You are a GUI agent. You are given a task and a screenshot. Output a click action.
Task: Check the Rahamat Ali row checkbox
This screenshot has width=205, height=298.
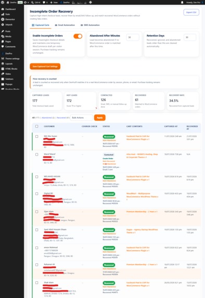37,265
